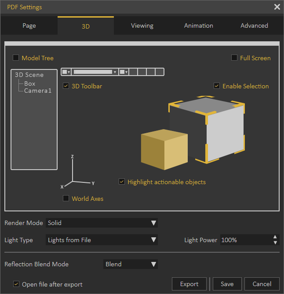Select Box in the model tree
The width and height of the screenshot is (284, 294).
point(29,83)
